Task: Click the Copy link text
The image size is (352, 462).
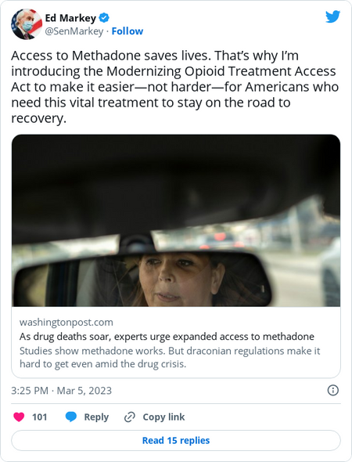Action: tap(163, 417)
